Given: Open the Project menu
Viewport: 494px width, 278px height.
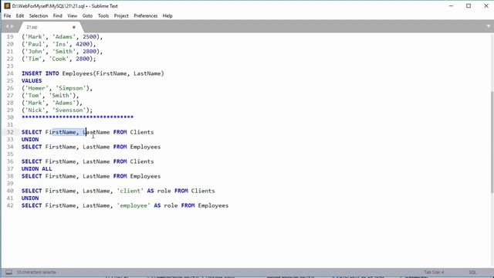Looking at the screenshot, I should pyautogui.click(x=121, y=15).
